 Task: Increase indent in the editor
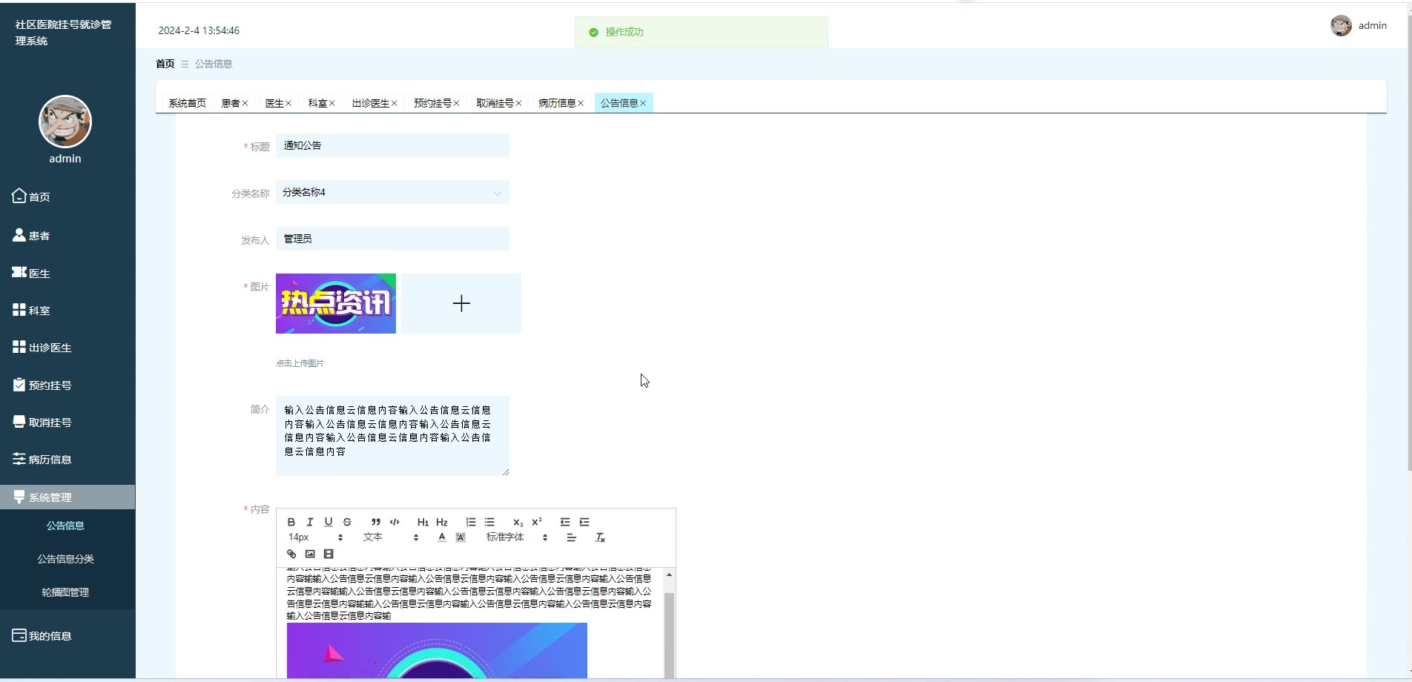(584, 522)
